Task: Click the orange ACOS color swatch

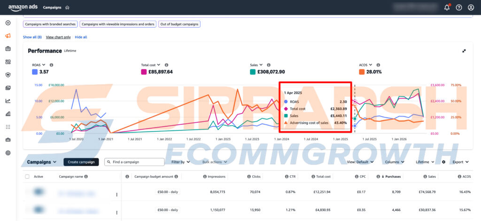Action: coord(361,72)
